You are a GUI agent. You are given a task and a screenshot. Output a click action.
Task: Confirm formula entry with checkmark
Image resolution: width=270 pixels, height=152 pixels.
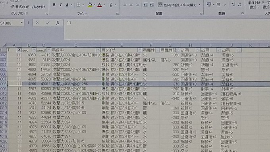(x=48, y=23)
